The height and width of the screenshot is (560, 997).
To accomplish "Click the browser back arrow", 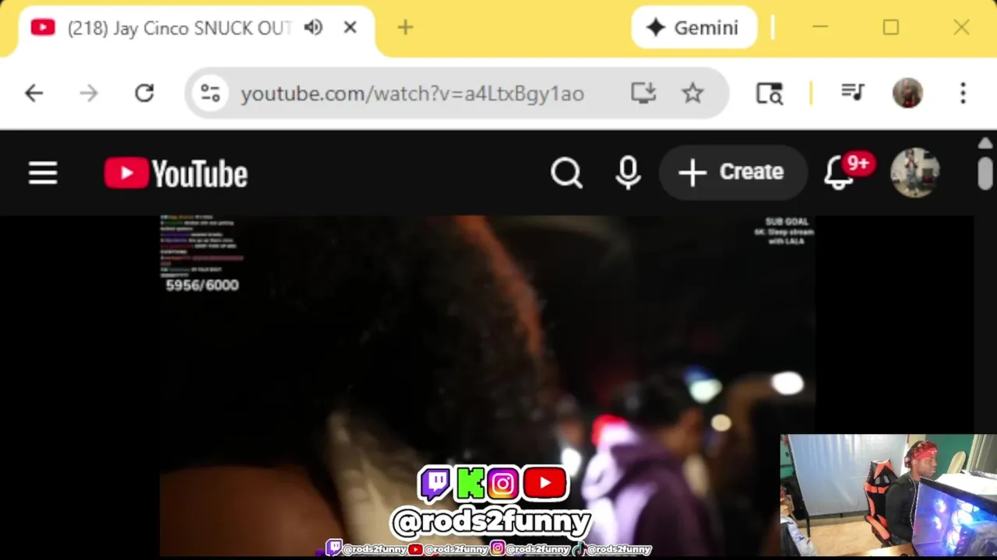I will (33, 93).
